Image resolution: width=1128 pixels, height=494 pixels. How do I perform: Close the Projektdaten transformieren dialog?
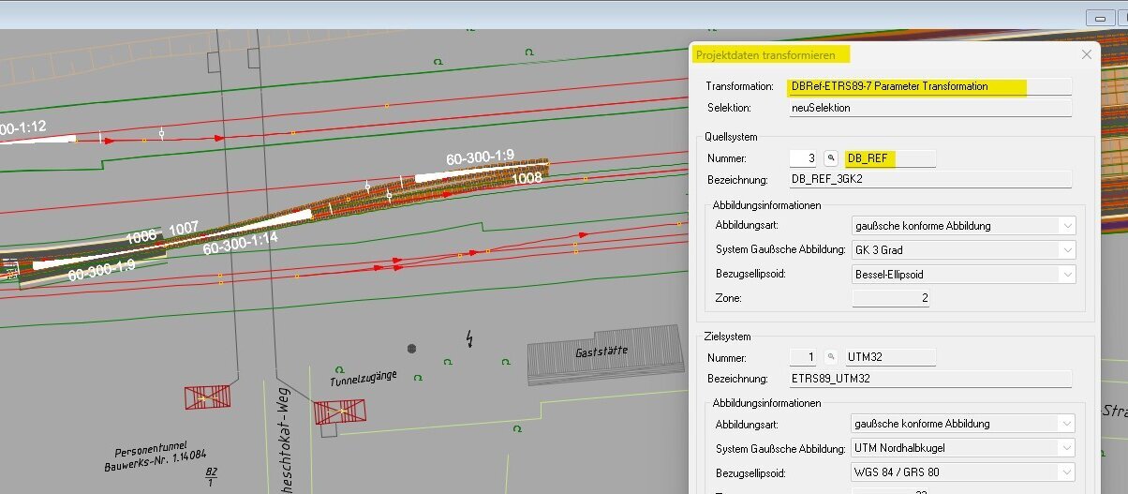coord(1087,54)
